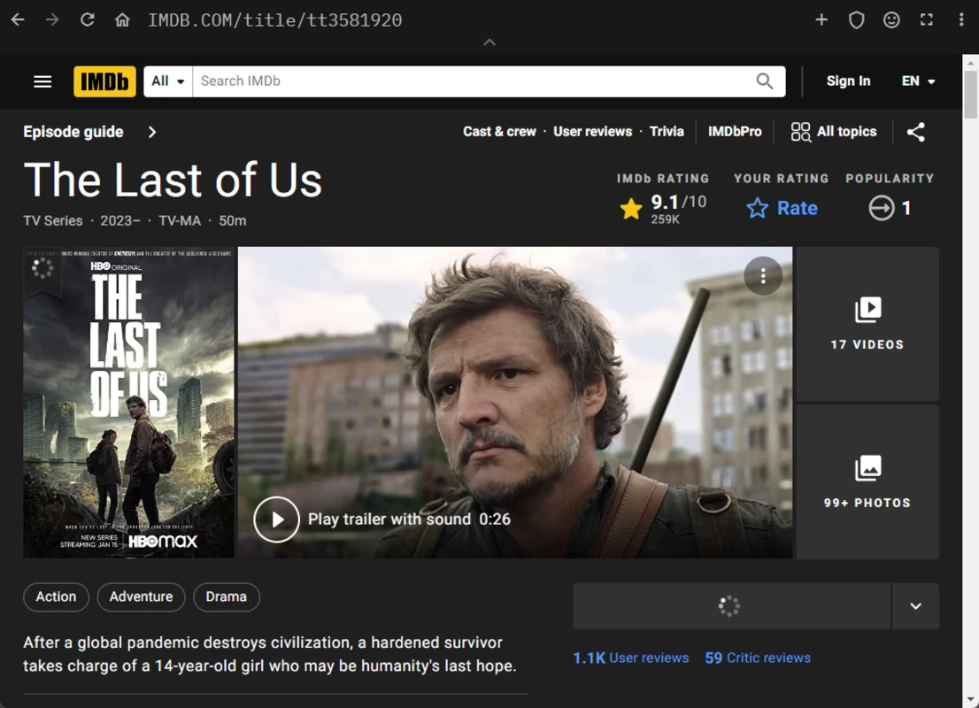Open the browser home page icon

tap(122, 20)
